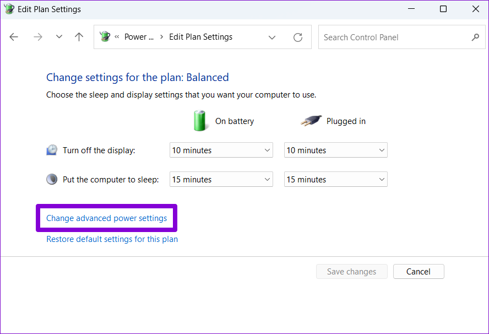The width and height of the screenshot is (489, 334).
Task: Navigate back using the back arrow
Action: pyautogui.click(x=14, y=36)
